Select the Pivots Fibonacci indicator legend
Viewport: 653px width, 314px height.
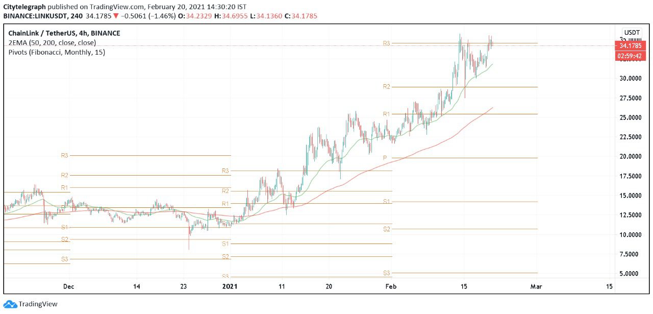tap(57, 52)
